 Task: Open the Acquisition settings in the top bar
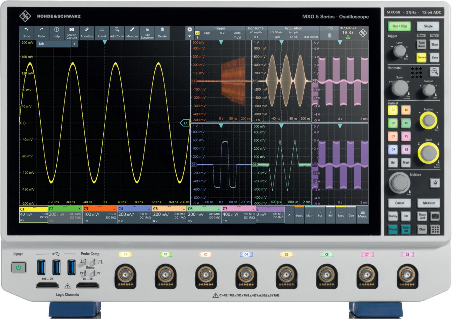pos(293,33)
